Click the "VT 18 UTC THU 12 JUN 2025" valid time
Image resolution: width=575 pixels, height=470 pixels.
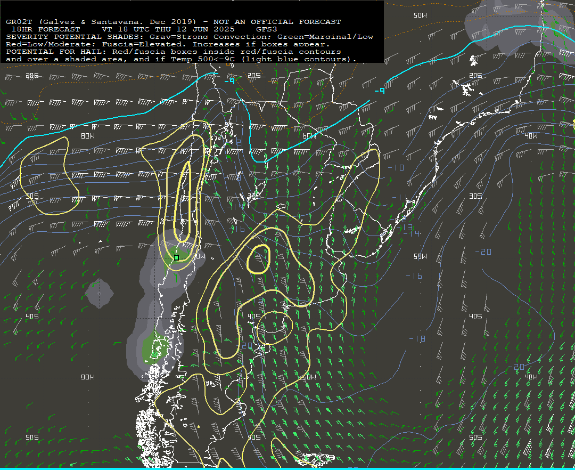168,29
